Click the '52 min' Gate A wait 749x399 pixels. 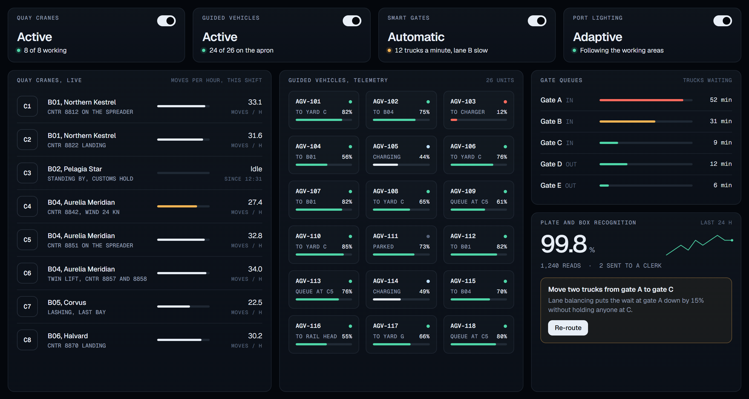coord(721,100)
